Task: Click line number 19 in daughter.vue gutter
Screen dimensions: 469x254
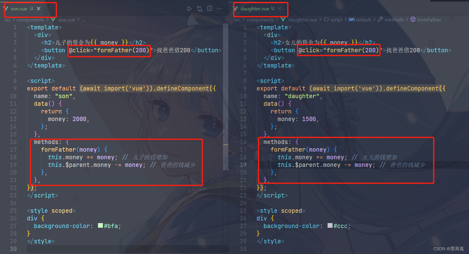Action: click(x=243, y=165)
